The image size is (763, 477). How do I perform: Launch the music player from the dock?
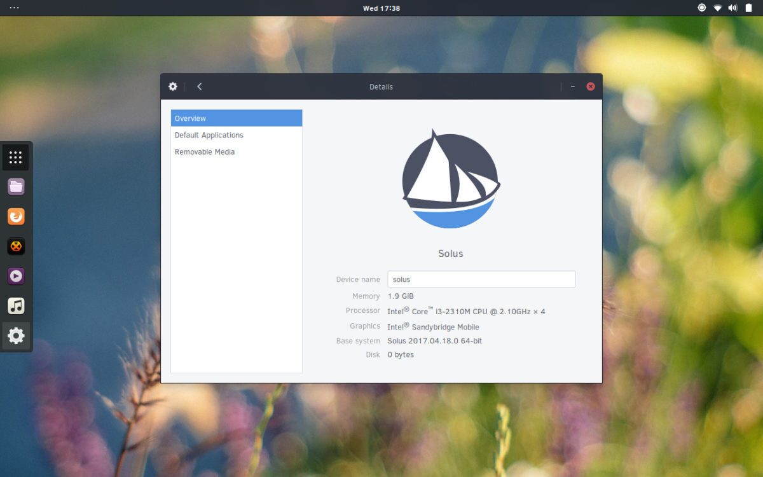point(16,306)
